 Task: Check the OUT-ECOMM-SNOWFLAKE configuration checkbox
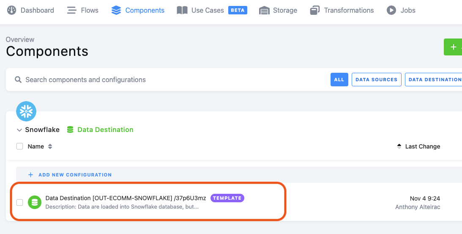(20, 202)
